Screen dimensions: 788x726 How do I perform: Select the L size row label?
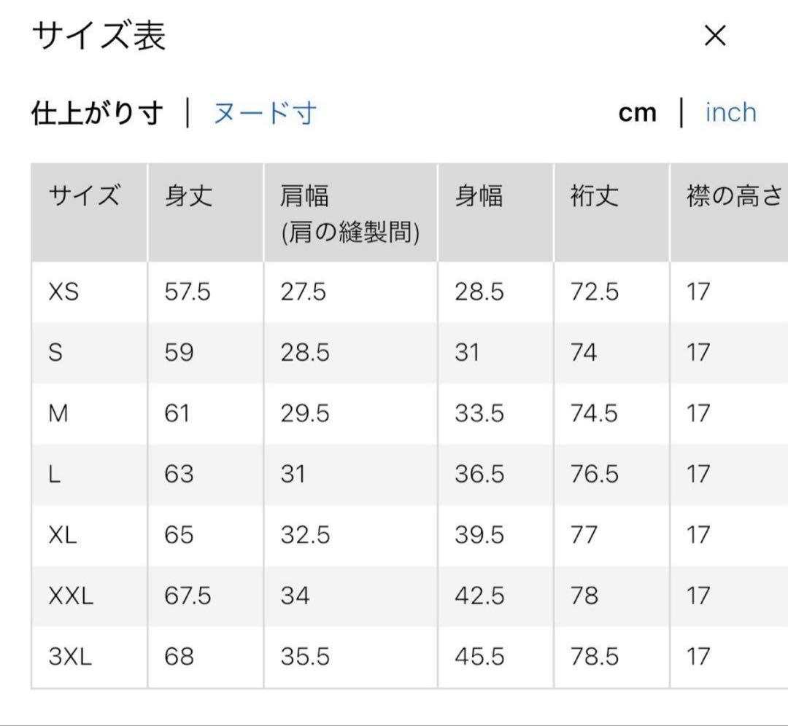(x=55, y=475)
